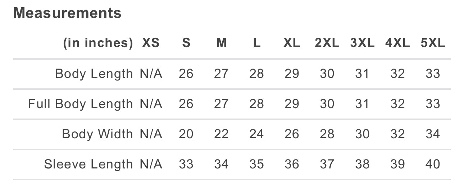Select the 3XL size column header
The height and width of the screenshot is (190, 464).
(x=362, y=43)
